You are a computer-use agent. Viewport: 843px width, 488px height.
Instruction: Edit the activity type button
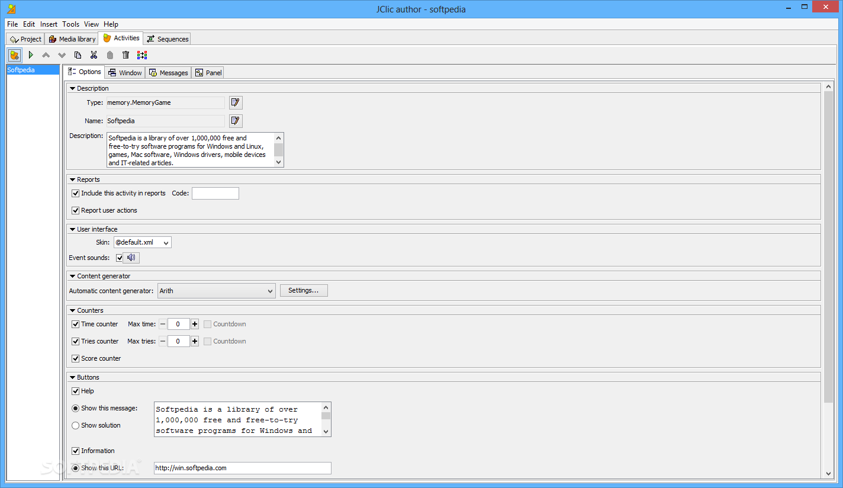point(236,102)
